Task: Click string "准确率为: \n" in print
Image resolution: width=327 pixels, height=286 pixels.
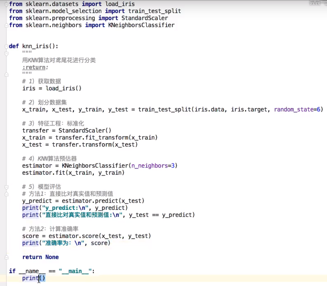Action: point(63,243)
